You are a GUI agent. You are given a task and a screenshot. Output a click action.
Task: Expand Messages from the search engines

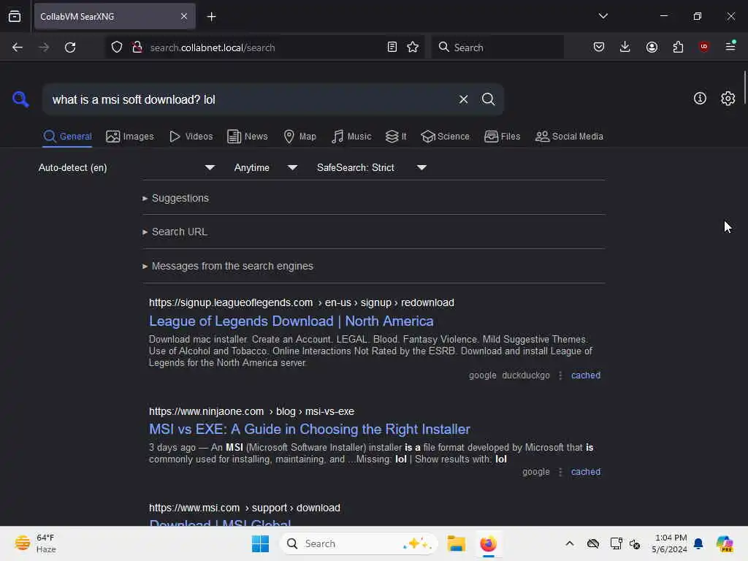click(228, 266)
